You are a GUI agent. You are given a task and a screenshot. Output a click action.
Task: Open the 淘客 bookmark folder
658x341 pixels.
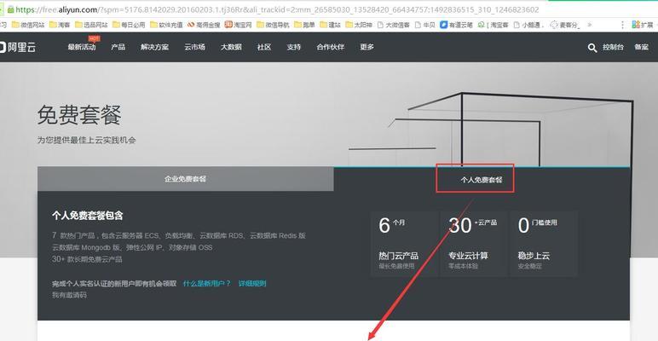tap(60, 25)
